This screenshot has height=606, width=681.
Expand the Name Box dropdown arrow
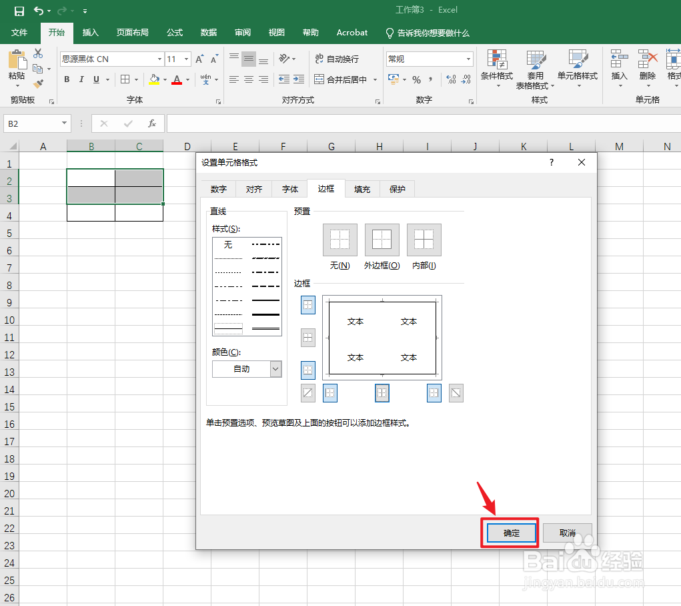(64, 123)
